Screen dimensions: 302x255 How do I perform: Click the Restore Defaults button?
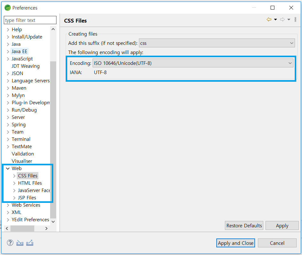pyautogui.click(x=244, y=225)
